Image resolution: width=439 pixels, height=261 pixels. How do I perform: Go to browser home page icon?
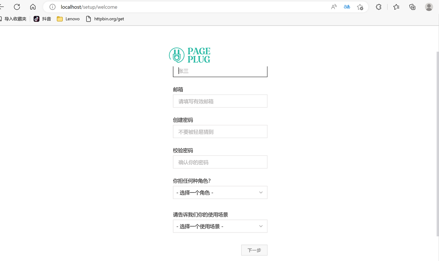[x=33, y=7]
